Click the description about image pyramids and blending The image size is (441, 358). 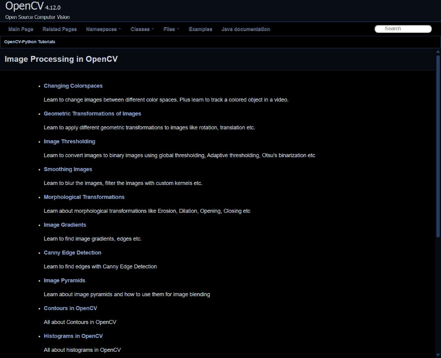coord(127,294)
